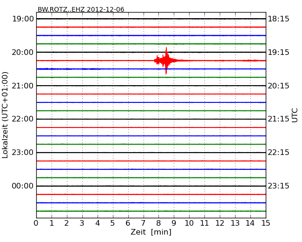Click the UTC right axis label
This screenshot has height=242, width=302.
tap(295, 115)
